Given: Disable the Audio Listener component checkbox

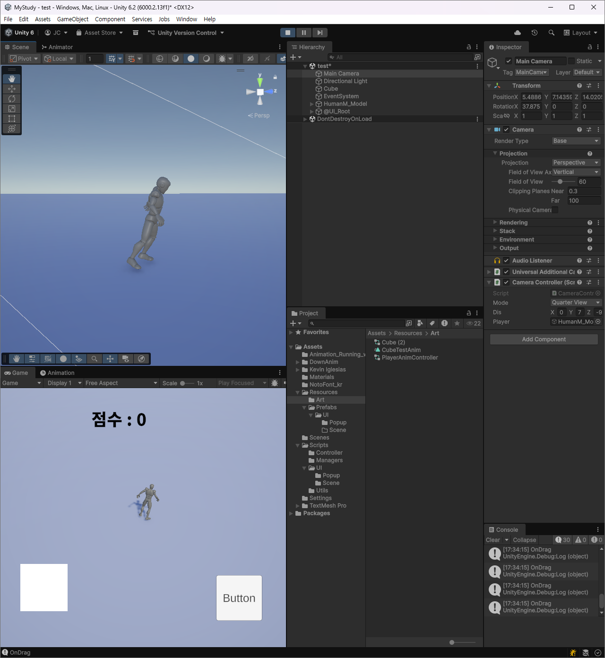Looking at the screenshot, I should [506, 260].
